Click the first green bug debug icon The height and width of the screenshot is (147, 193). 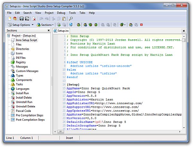click(x=78, y=25)
